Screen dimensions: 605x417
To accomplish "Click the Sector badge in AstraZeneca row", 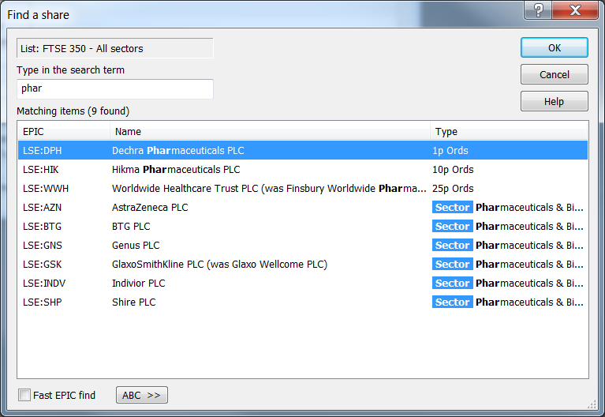I will coord(452,207).
